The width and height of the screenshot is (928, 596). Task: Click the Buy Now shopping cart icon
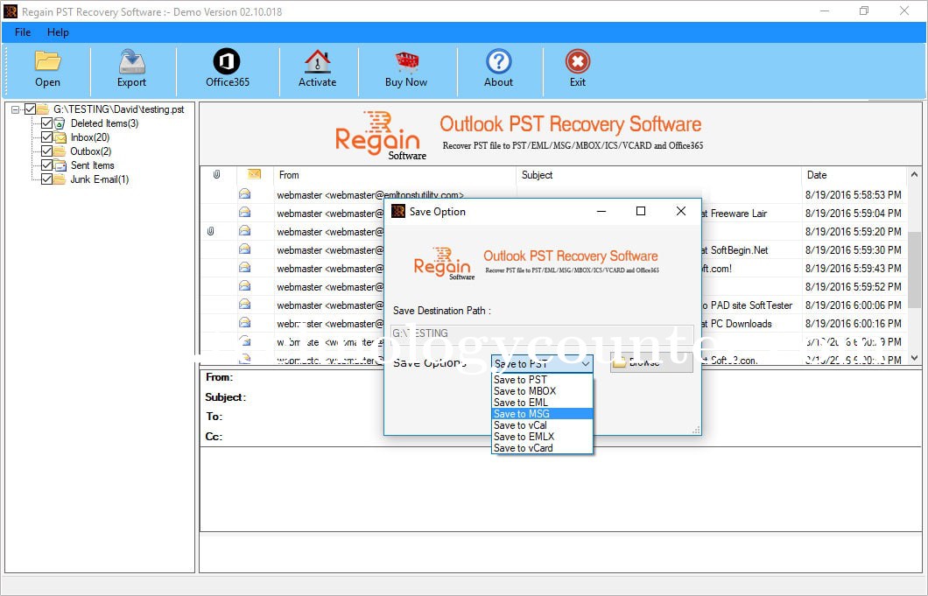(406, 61)
